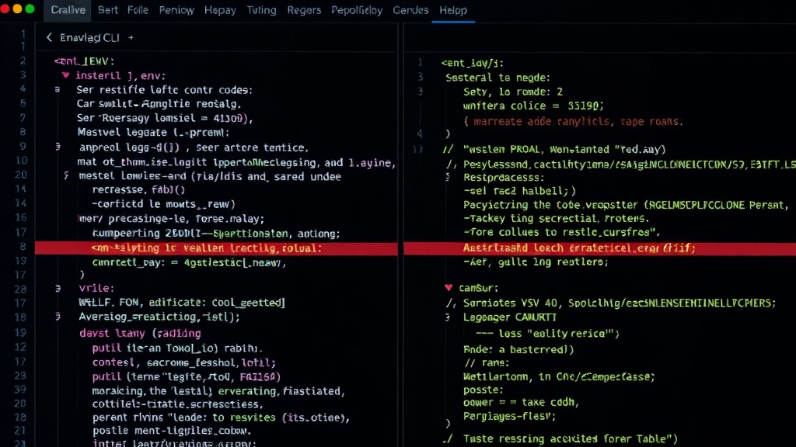Toggle fold marker beside "Legenger CAMURTI"

click(447, 317)
